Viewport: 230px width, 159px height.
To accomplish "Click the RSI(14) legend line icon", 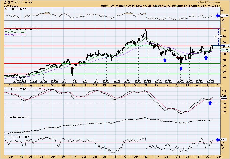I will tap(6, 9).
